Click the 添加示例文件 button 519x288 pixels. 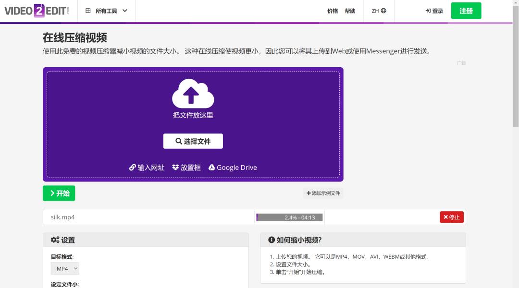(323, 193)
